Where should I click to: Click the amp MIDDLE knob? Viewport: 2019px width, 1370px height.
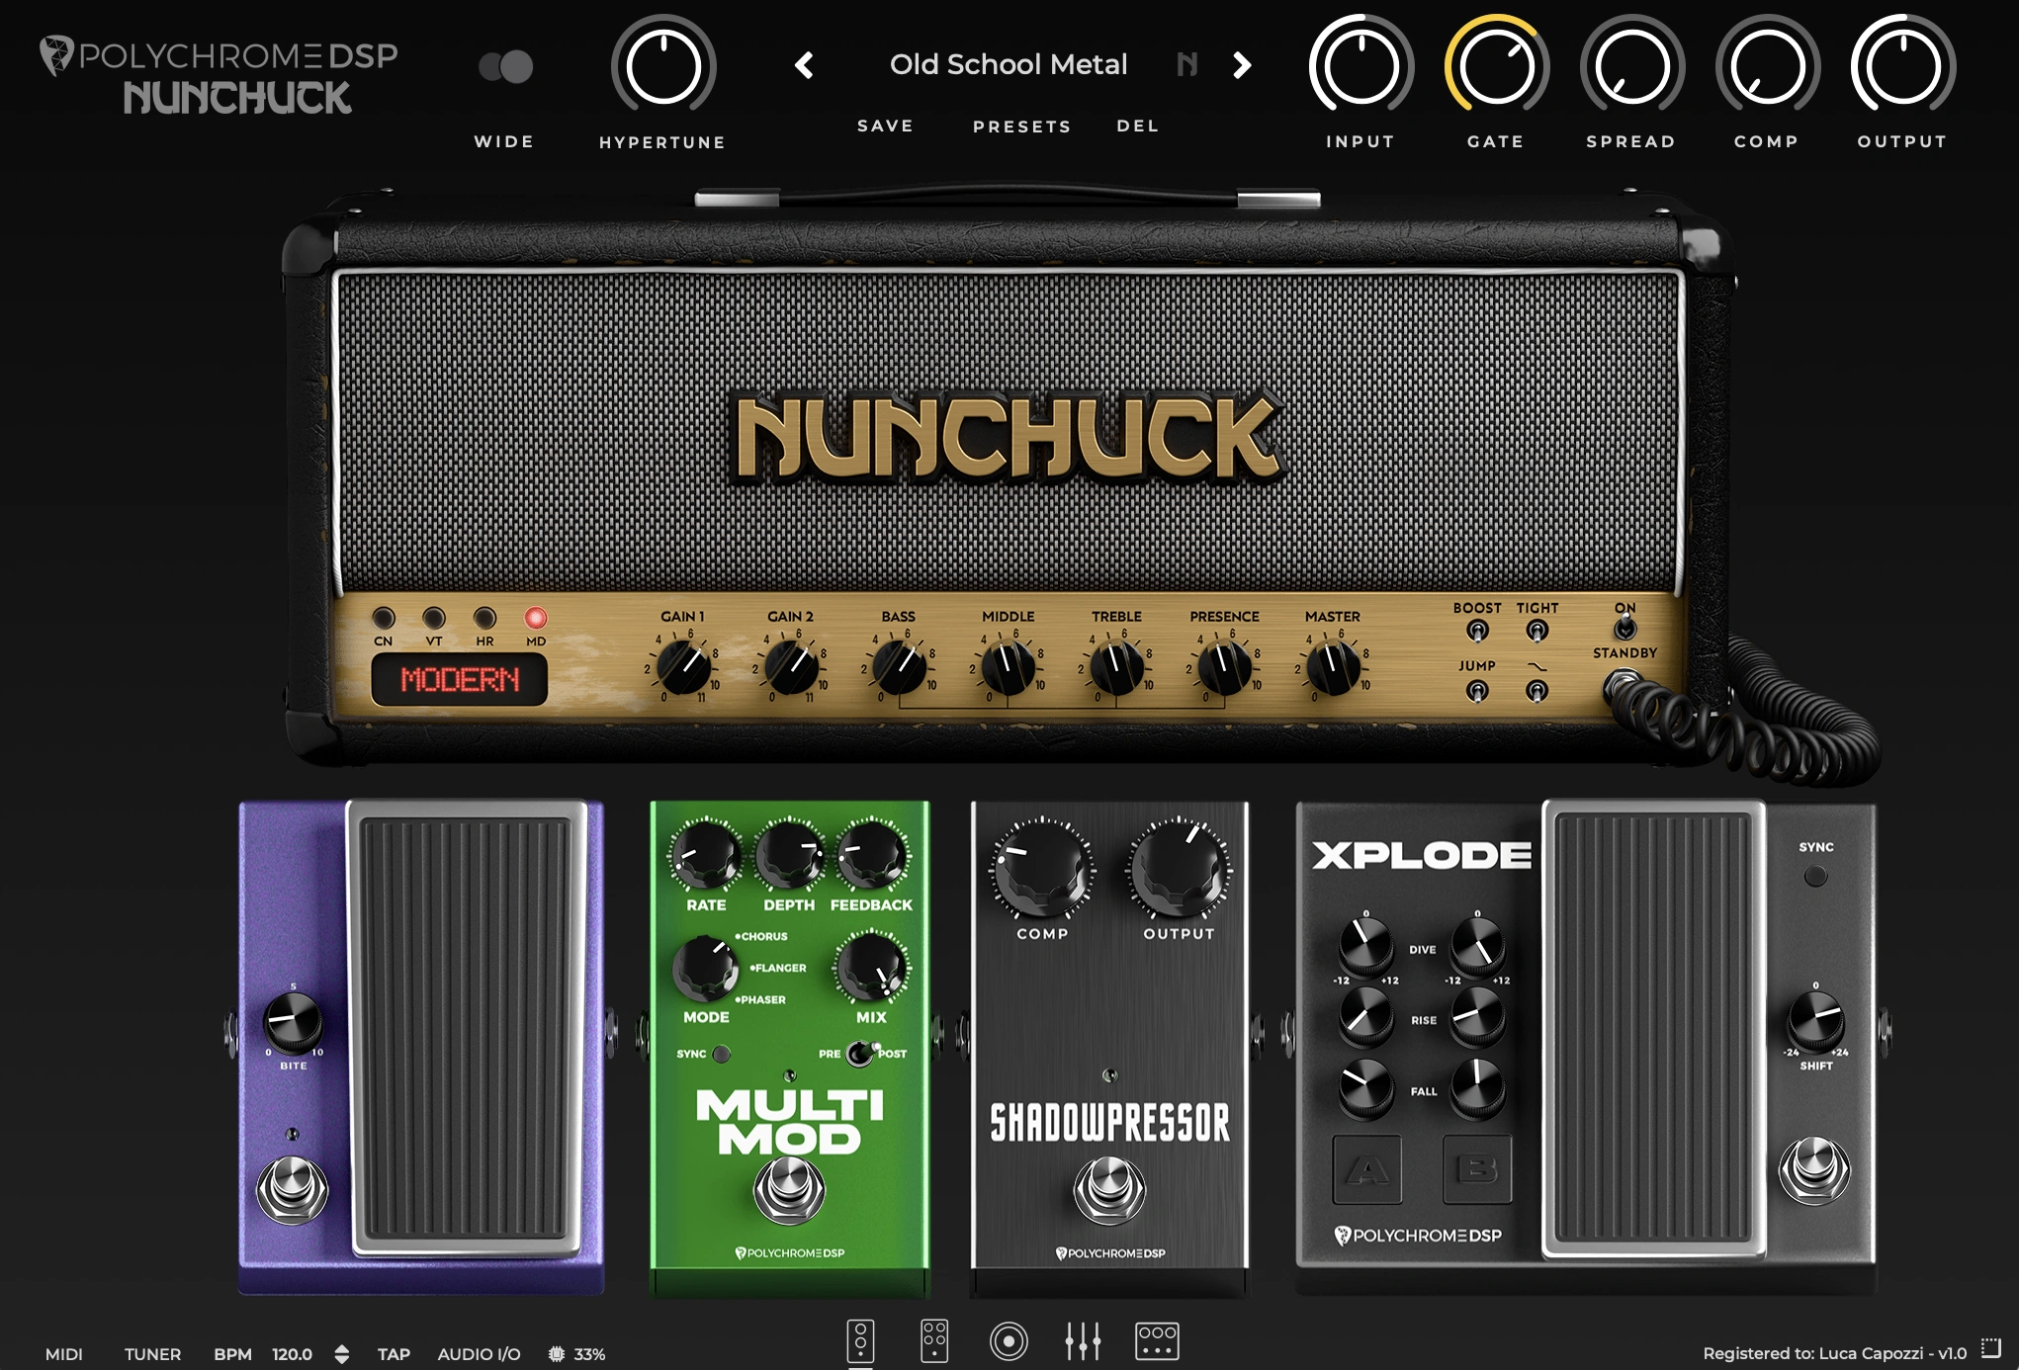tap(1008, 667)
